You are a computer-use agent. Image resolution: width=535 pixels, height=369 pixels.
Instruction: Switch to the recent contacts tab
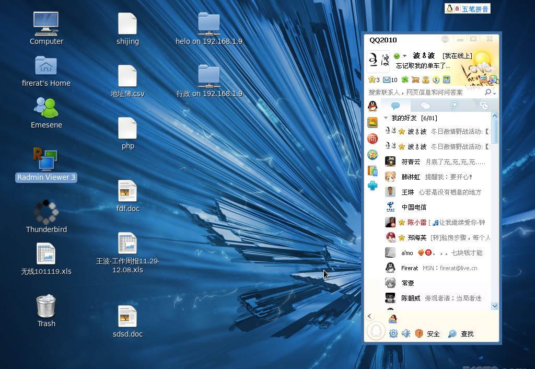484,106
